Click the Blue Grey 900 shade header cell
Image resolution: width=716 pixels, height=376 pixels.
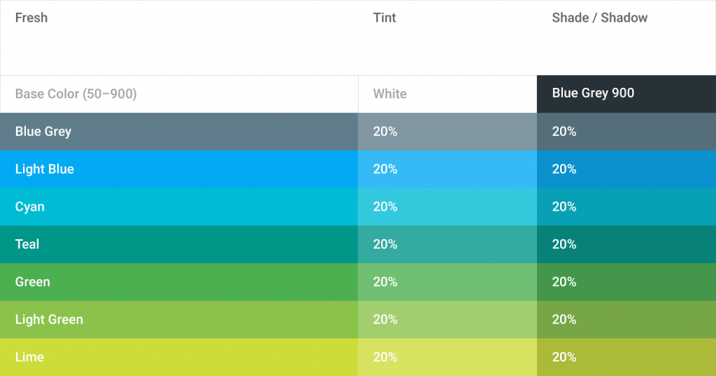coord(626,93)
